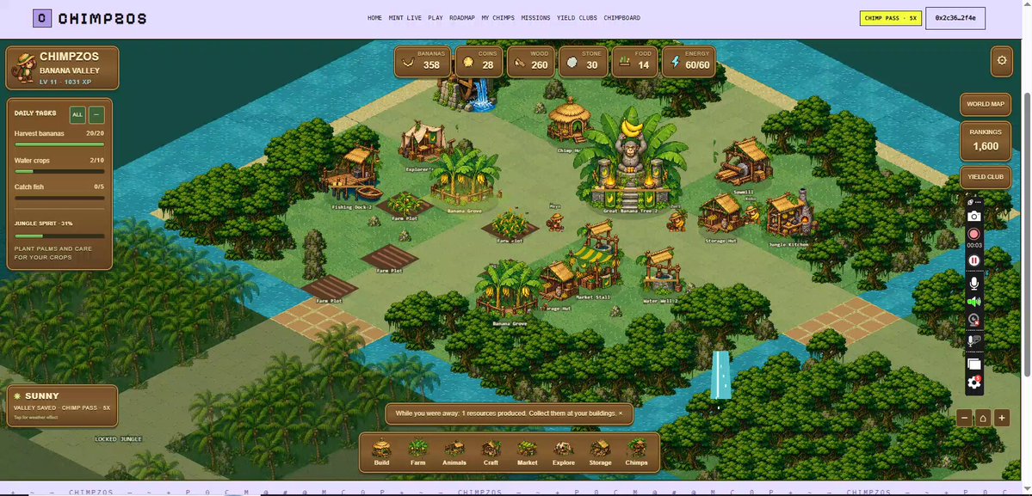Go to the Mint Live page
Screen dimensions: 1032x496
point(405,18)
